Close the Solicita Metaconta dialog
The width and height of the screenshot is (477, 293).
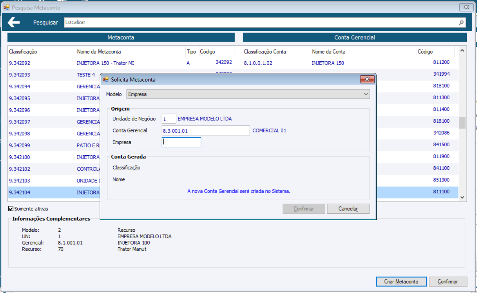point(367,79)
